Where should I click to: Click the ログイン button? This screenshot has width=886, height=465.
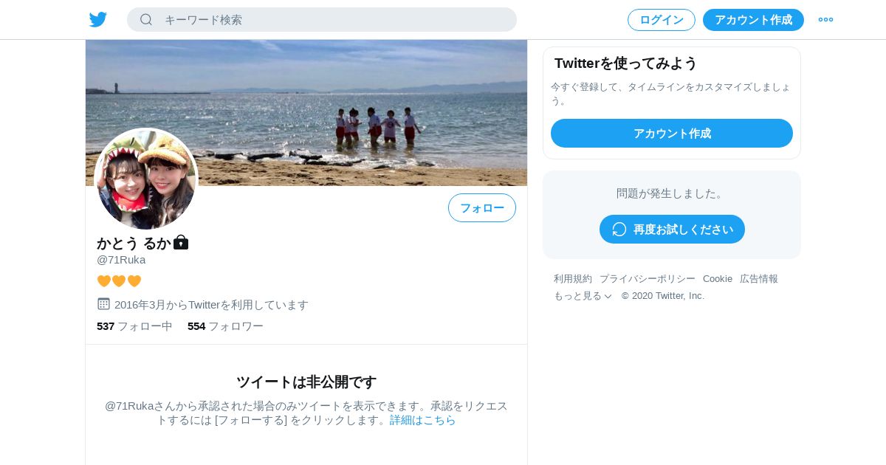click(662, 20)
